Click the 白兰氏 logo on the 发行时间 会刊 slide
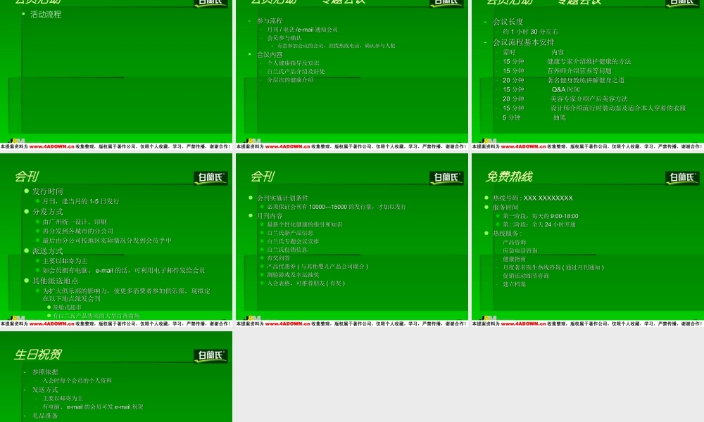Screen dimensions: 704x422 (211, 177)
